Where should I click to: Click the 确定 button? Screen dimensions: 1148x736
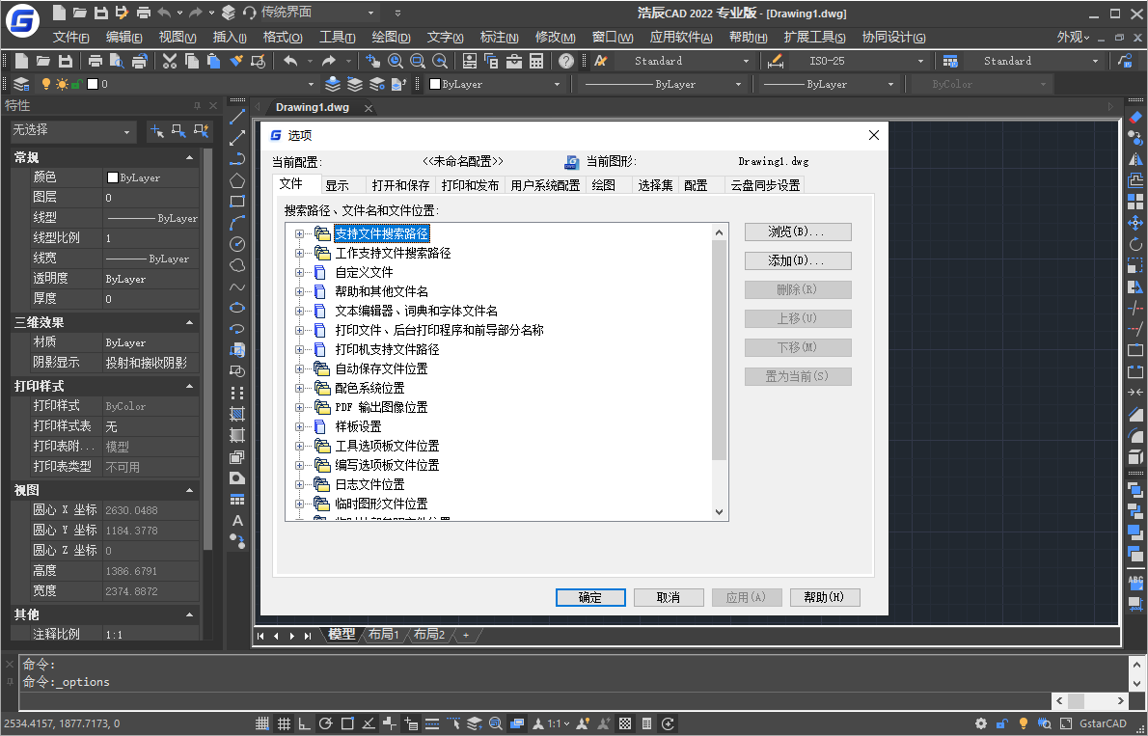[x=590, y=598]
